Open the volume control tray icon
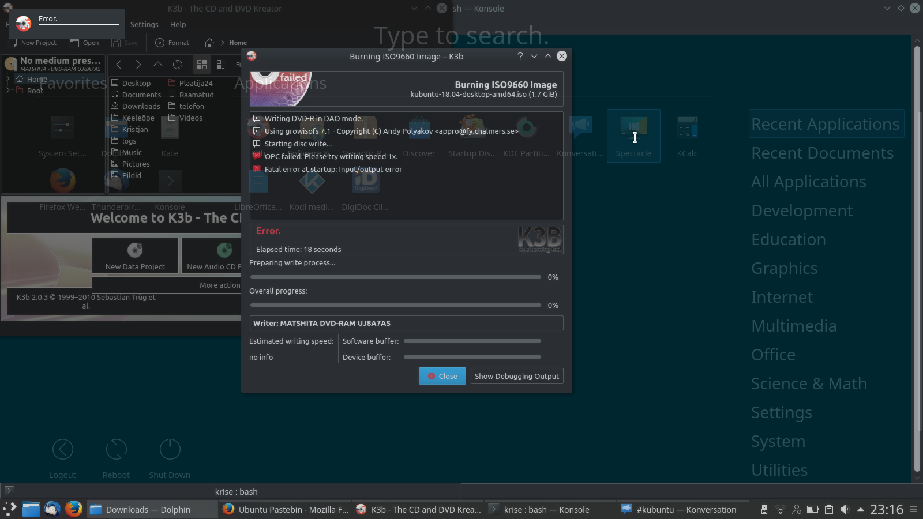This screenshot has height=519, width=923. [845, 509]
